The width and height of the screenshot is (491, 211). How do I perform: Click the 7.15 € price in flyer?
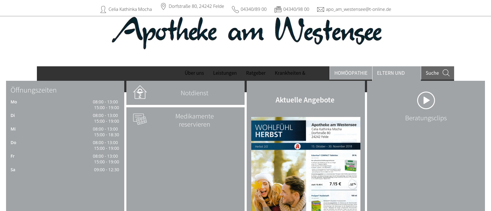335,184
